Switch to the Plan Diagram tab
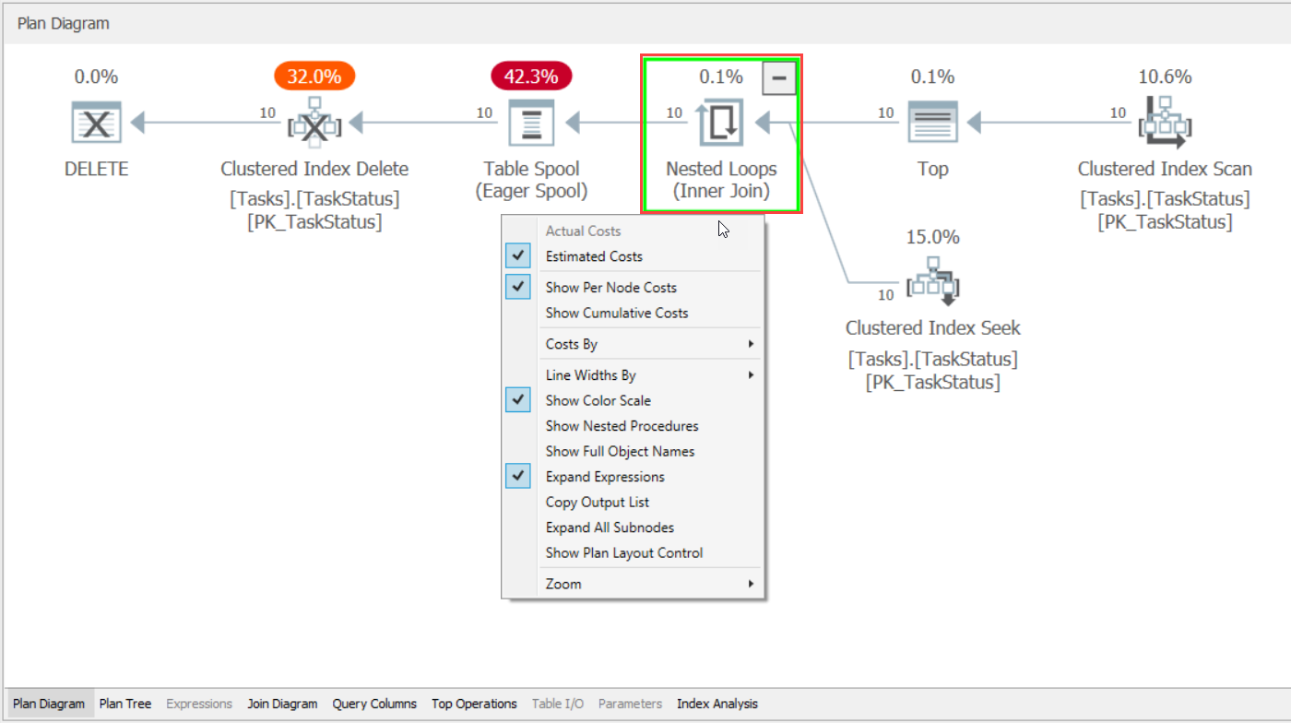 coord(49,704)
